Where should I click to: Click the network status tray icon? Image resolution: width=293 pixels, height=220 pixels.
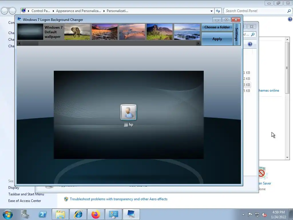[x=257, y=215]
